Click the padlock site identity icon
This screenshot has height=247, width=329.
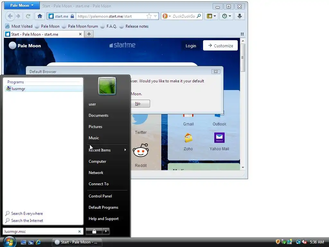(x=72, y=16)
